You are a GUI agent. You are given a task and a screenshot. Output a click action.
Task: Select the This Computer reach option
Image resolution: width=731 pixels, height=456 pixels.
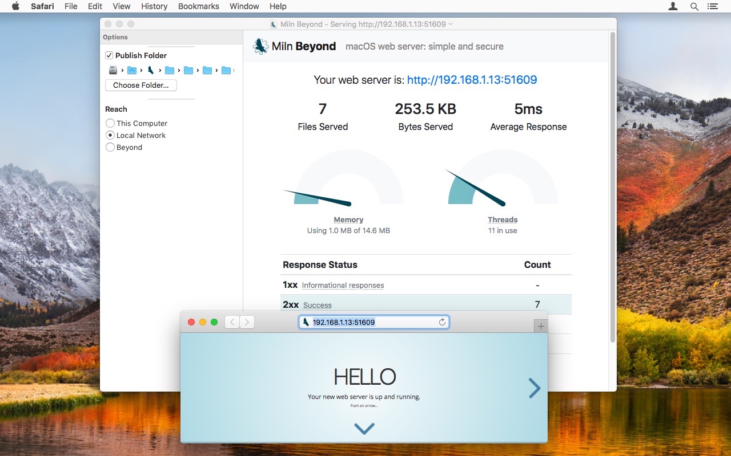coord(110,123)
